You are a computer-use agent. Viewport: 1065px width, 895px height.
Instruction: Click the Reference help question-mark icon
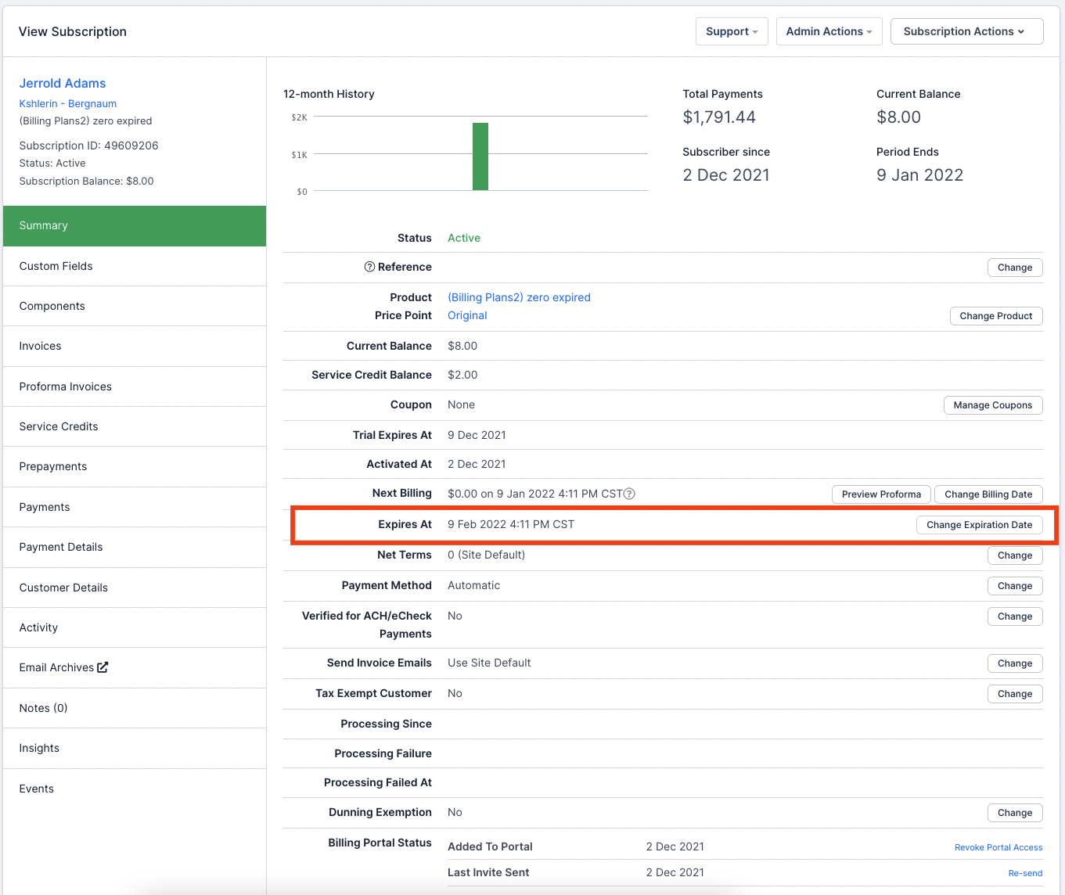pos(369,267)
